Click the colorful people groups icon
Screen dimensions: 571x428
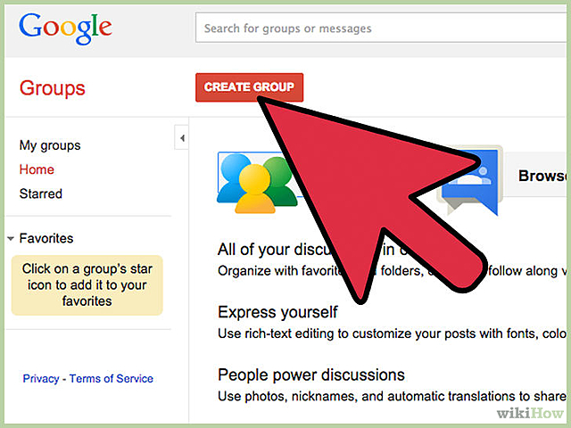click(257, 183)
